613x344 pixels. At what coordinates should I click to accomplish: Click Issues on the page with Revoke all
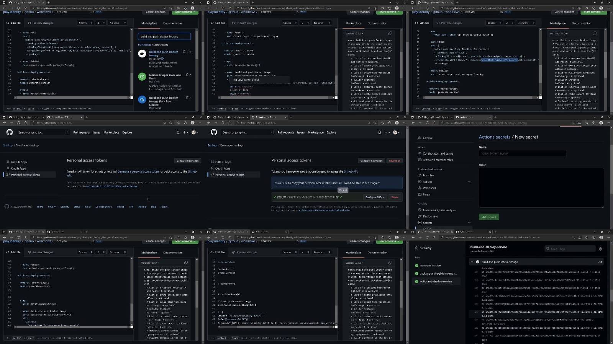301,132
